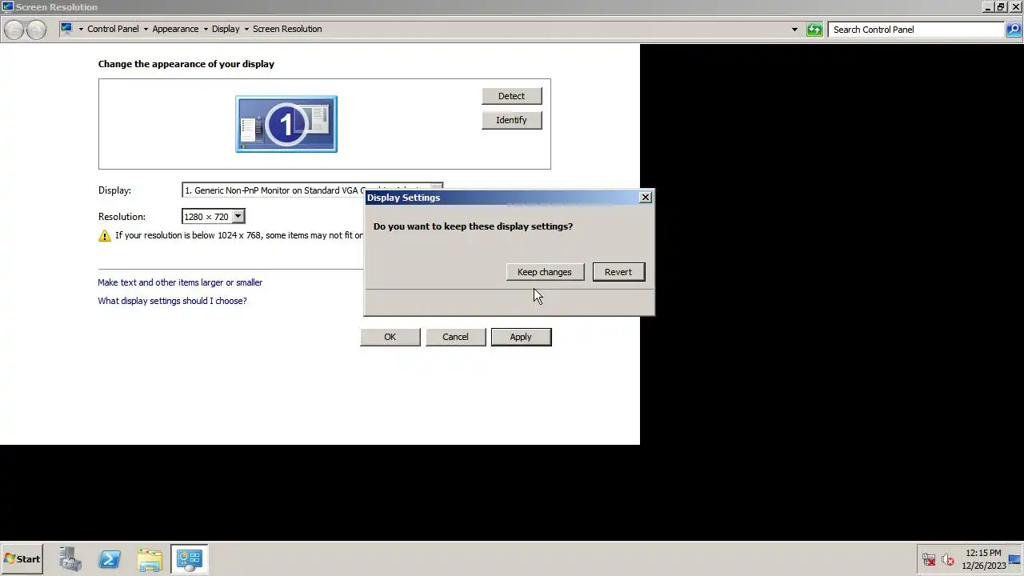Image resolution: width=1024 pixels, height=576 pixels.
Task: Click the search magnifier icon
Action: 1014,30
